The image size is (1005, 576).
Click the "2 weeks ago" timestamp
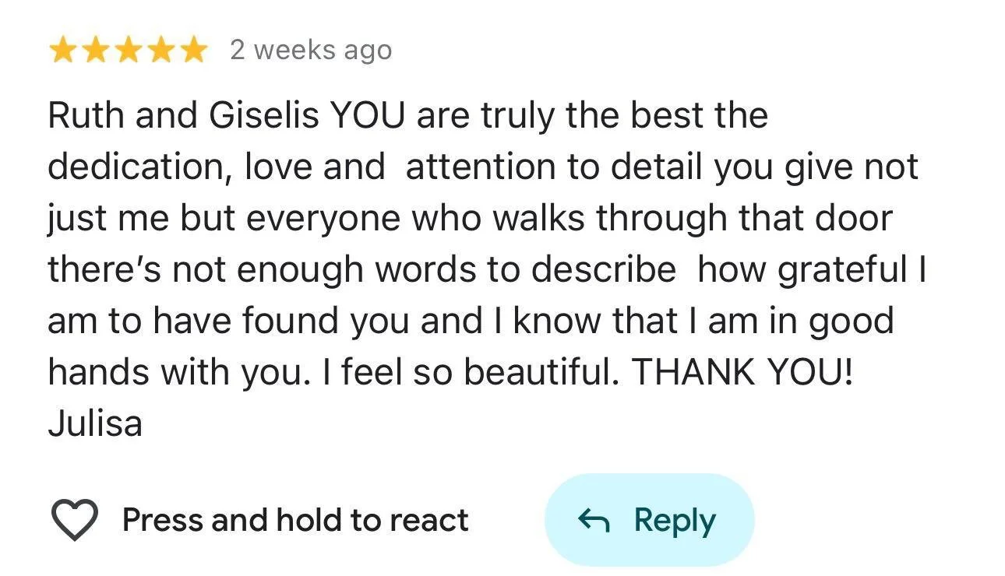(311, 51)
